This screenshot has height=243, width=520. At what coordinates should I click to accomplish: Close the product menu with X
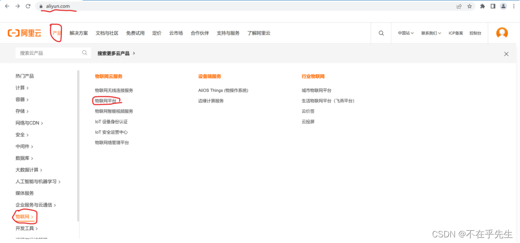(x=506, y=54)
